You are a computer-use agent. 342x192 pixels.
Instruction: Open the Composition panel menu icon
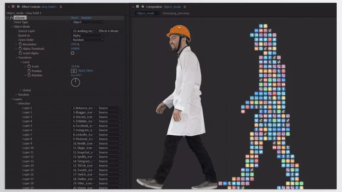coord(185,7)
